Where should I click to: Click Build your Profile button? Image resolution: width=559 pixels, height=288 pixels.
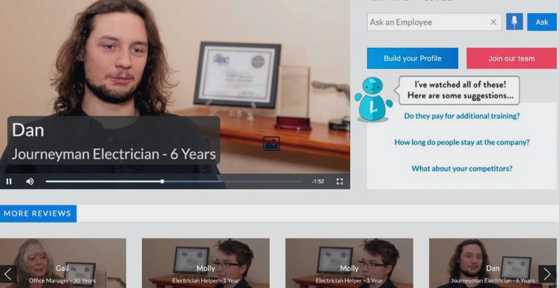click(413, 59)
